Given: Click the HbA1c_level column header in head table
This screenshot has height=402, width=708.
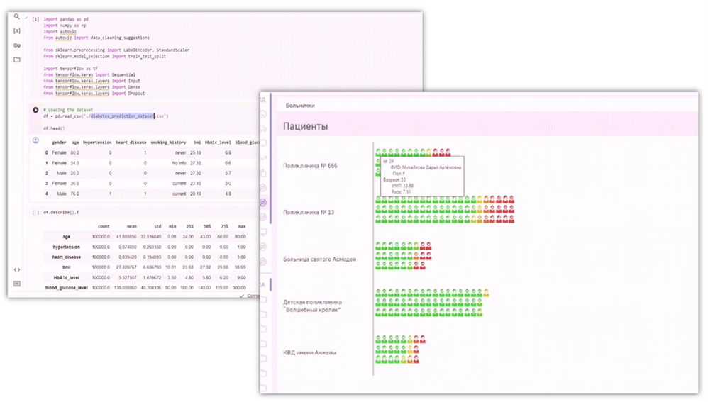Looking at the screenshot, I should tap(218, 143).
